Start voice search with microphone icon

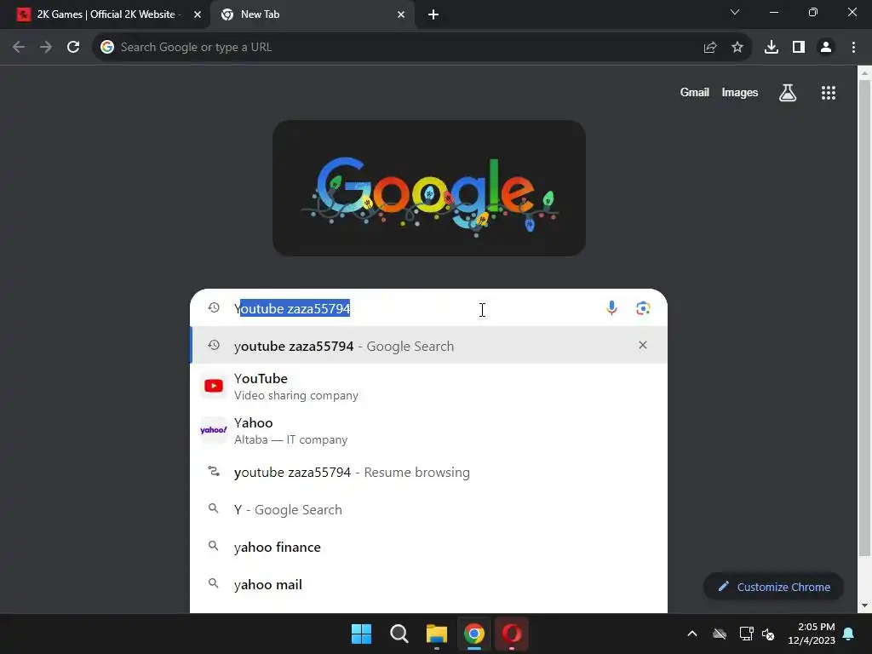(611, 307)
